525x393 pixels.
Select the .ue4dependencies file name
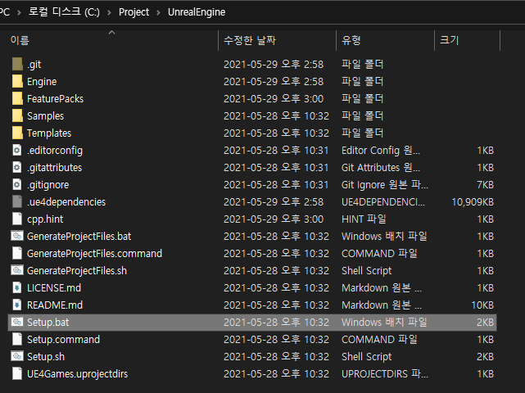66,202
